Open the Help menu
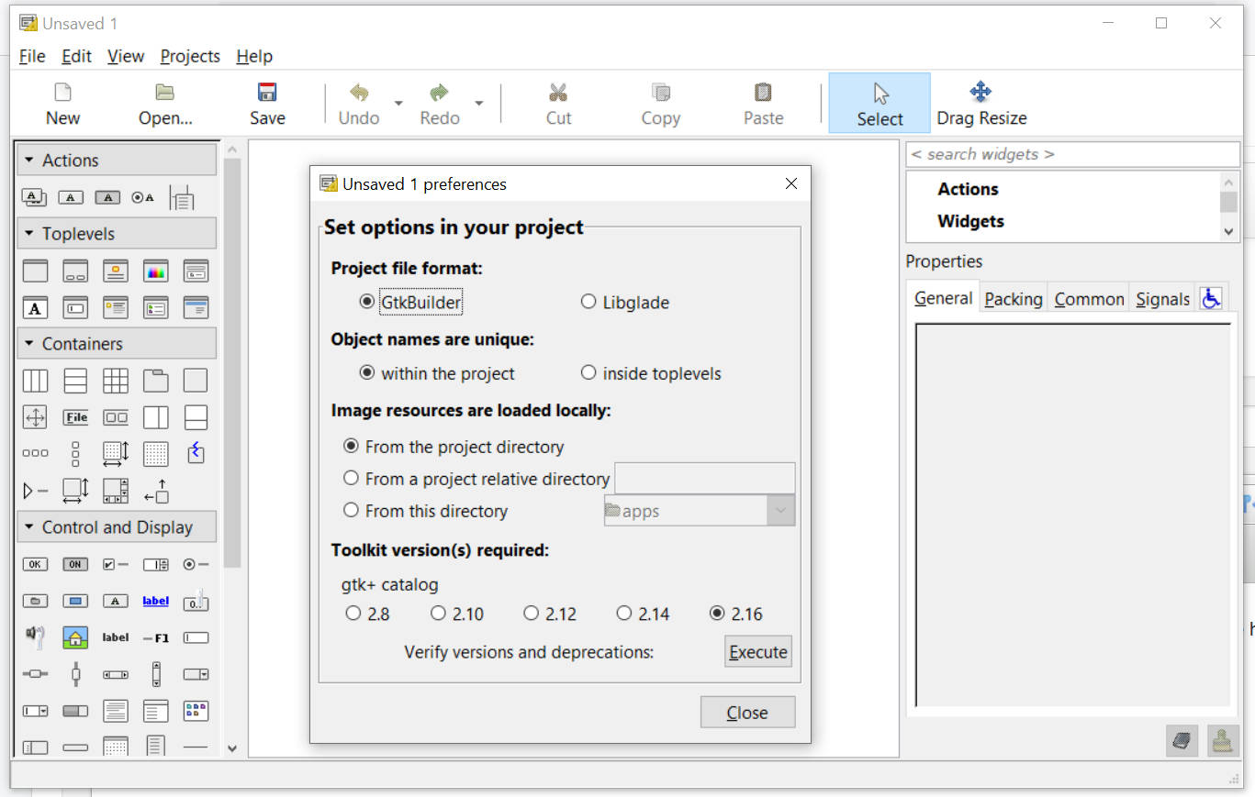The height and width of the screenshot is (797, 1255). click(x=254, y=56)
